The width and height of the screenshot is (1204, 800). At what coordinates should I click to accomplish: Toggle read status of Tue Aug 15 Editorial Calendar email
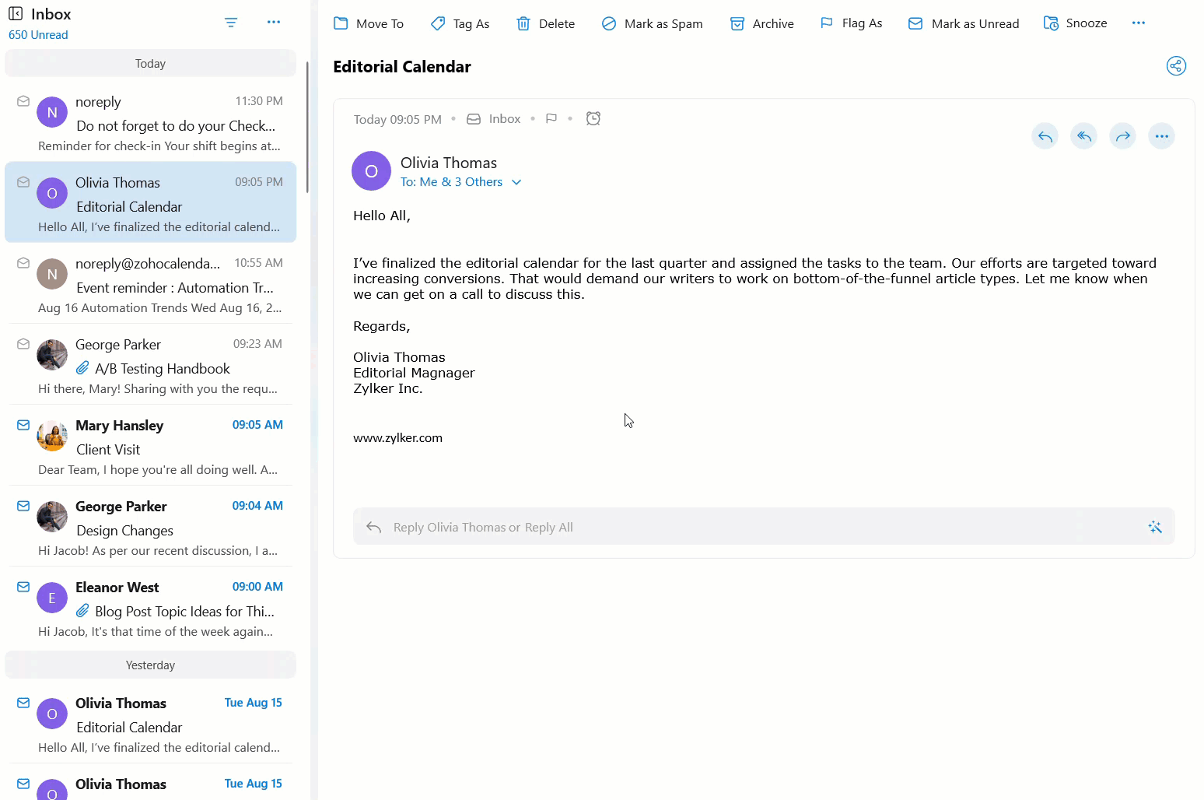23,703
